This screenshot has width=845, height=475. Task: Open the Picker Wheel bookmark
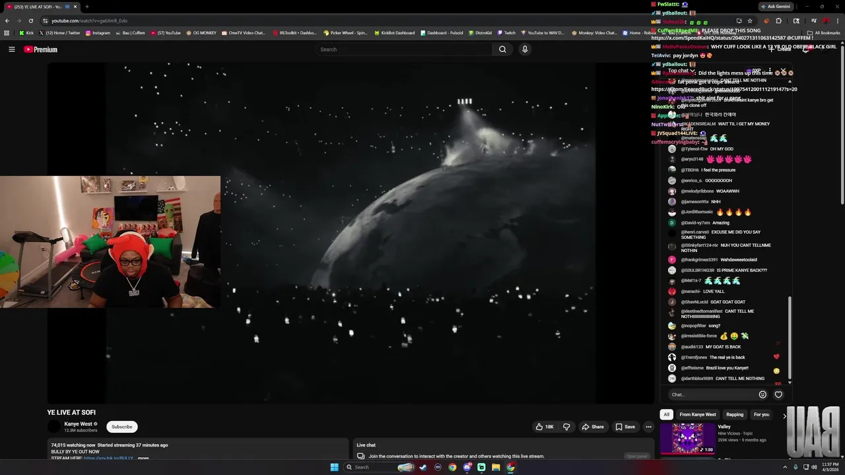[345, 32]
